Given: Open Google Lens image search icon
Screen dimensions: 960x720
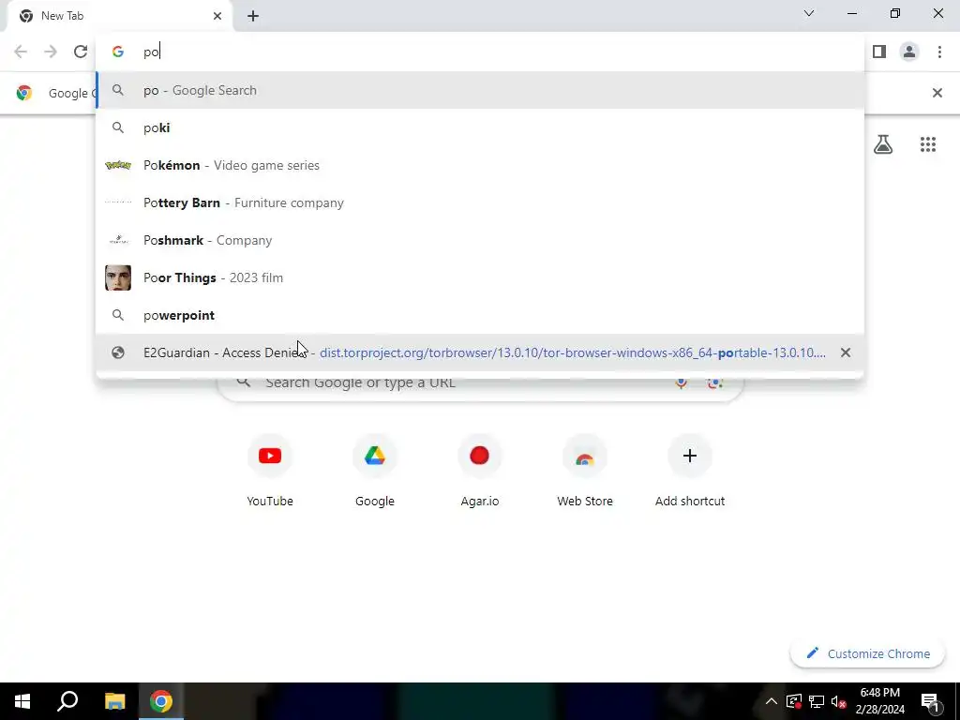Looking at the screenshot, I should [x=714, y=382].
